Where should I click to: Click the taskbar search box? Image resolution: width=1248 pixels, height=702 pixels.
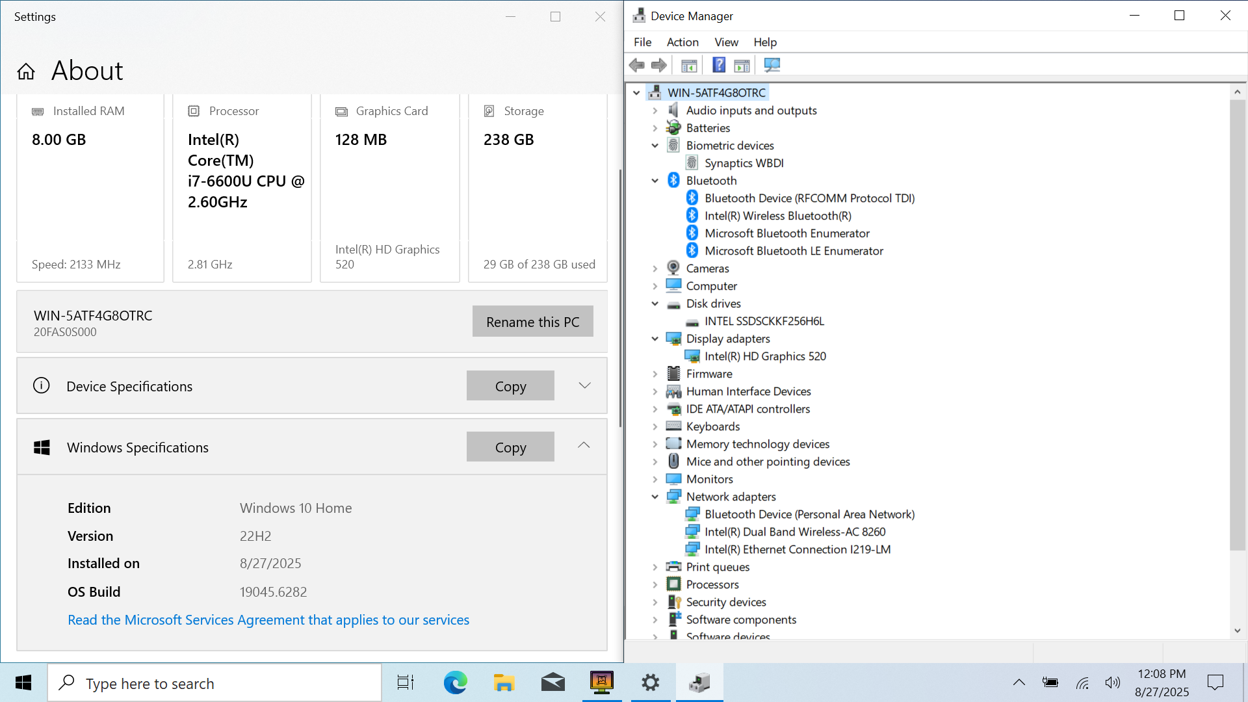(214, 682)
